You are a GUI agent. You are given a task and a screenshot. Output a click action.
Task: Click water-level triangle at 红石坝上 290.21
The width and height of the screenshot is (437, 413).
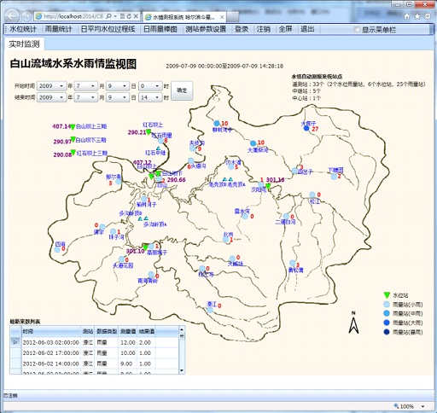[149, 132]
